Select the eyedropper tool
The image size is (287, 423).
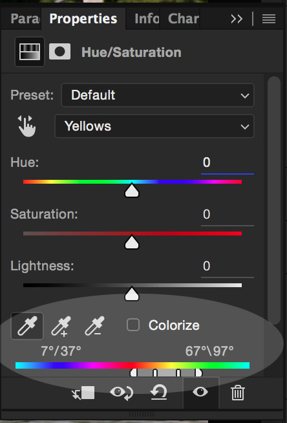[x=27, y=326]
